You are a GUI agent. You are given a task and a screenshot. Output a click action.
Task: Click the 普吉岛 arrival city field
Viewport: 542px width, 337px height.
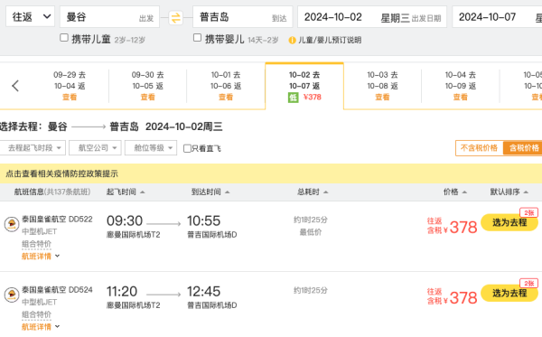(243, 16)
